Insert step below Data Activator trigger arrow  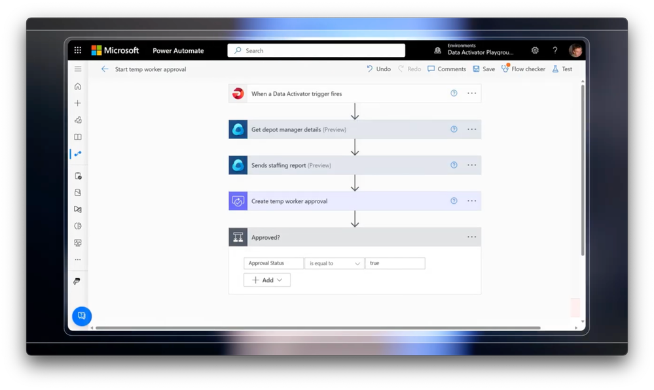355,112
